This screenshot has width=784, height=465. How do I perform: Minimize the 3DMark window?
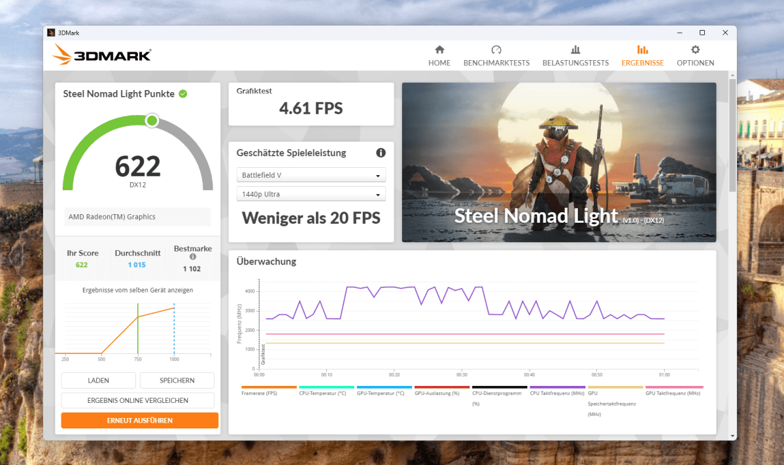(x=679, y=33)
